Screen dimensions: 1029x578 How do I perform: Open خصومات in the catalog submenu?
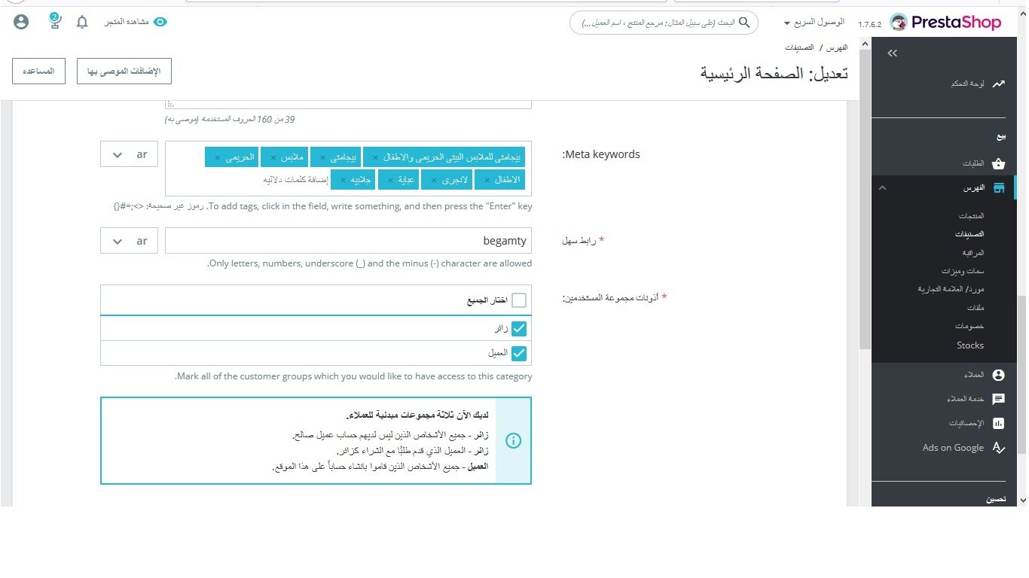click(969, 326)
